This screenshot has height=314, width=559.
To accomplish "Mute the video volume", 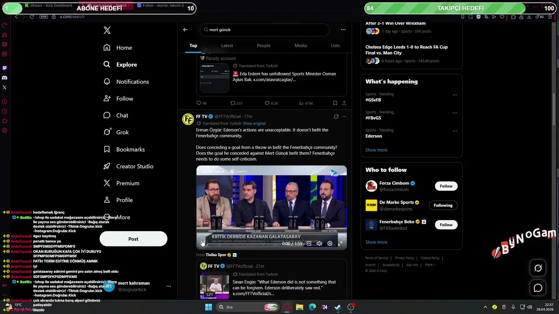I will [319, 243].
